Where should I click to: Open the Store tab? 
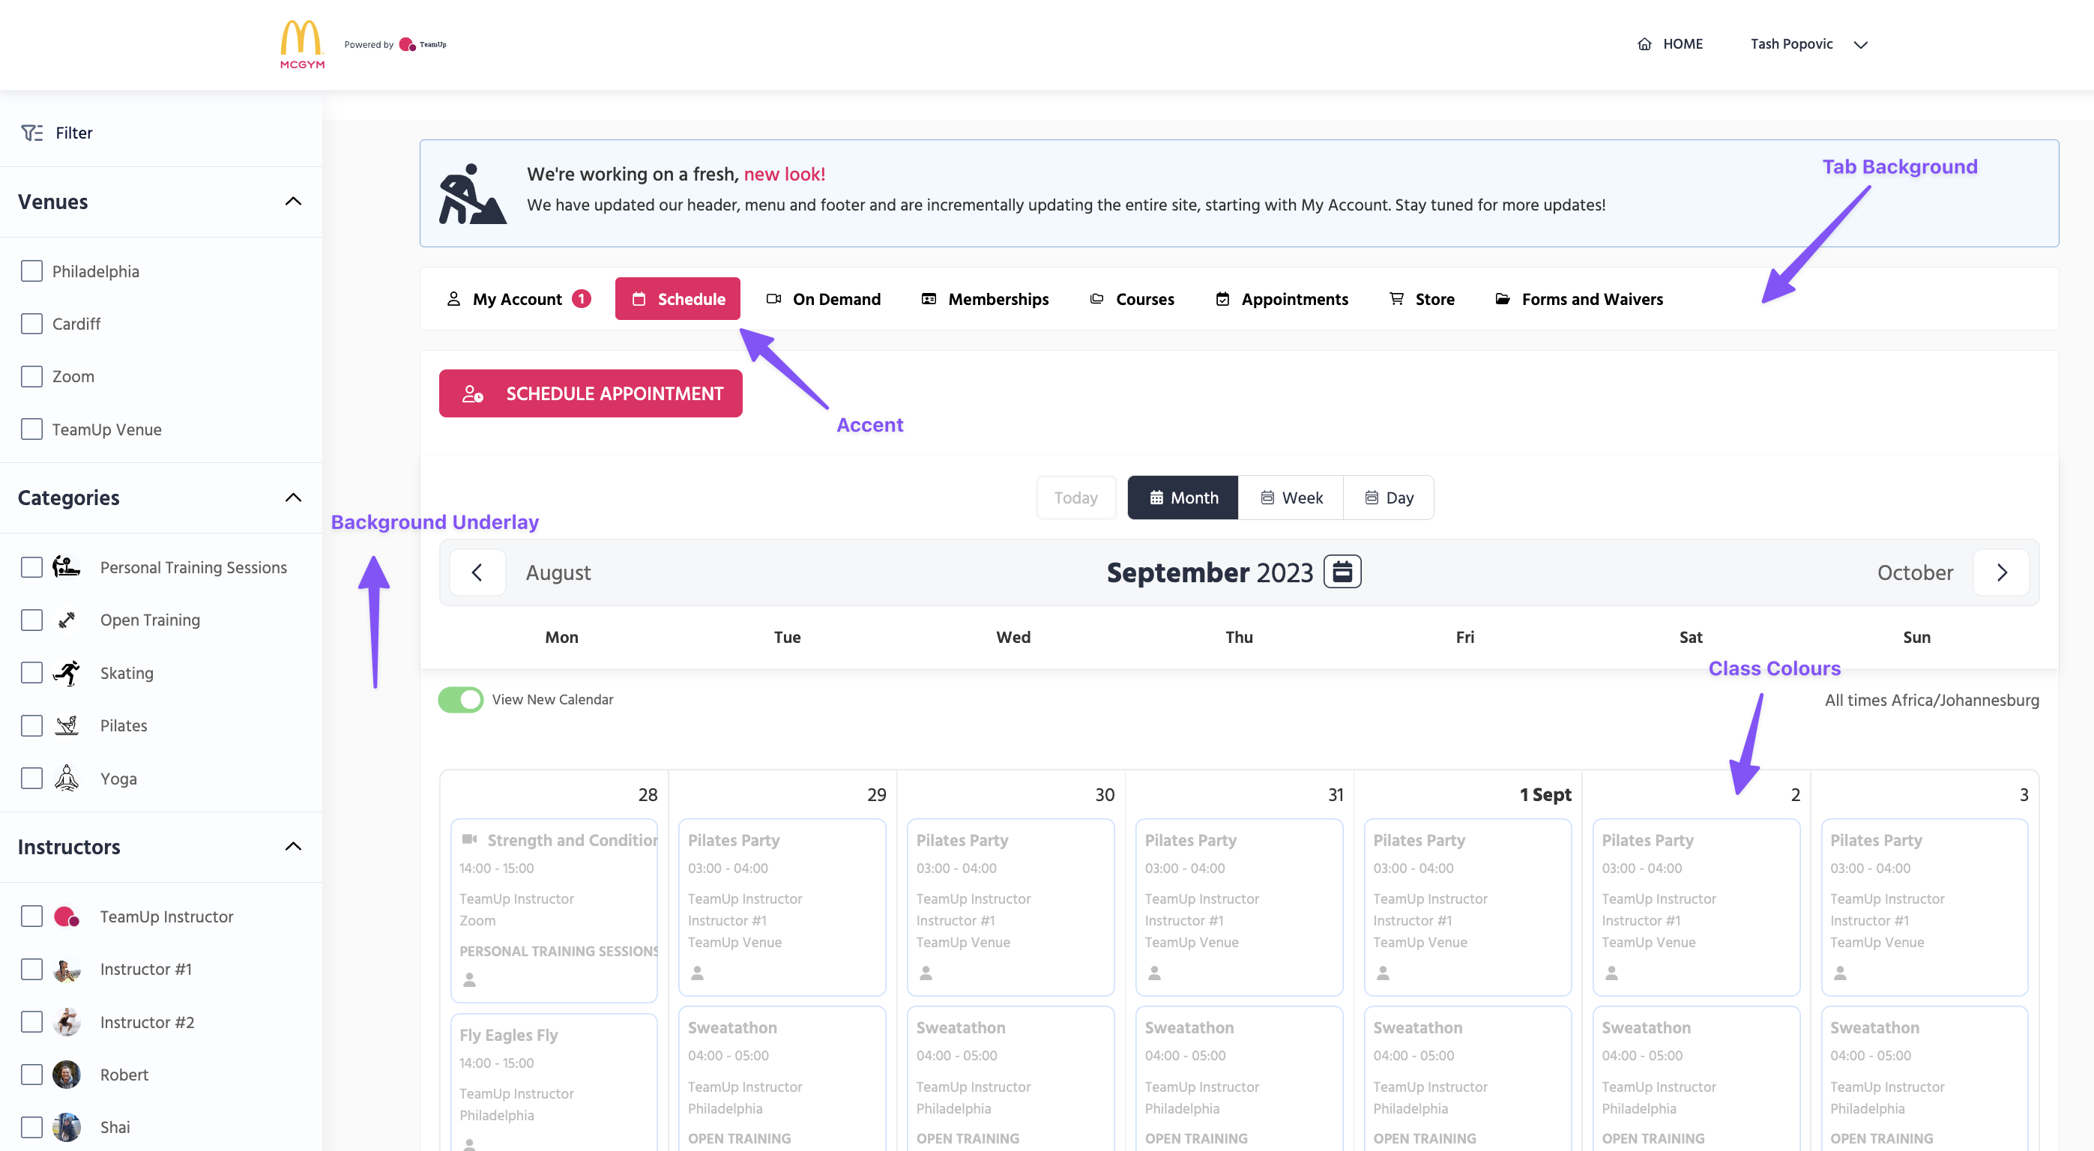(x=1422, y=298)
